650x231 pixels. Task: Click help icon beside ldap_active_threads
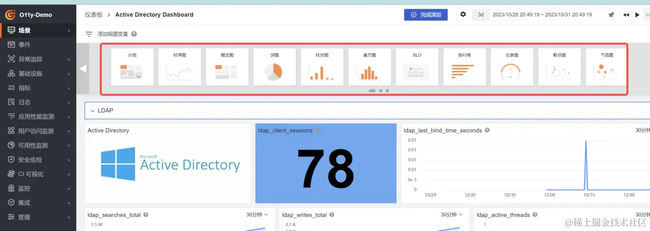[535, 215]
